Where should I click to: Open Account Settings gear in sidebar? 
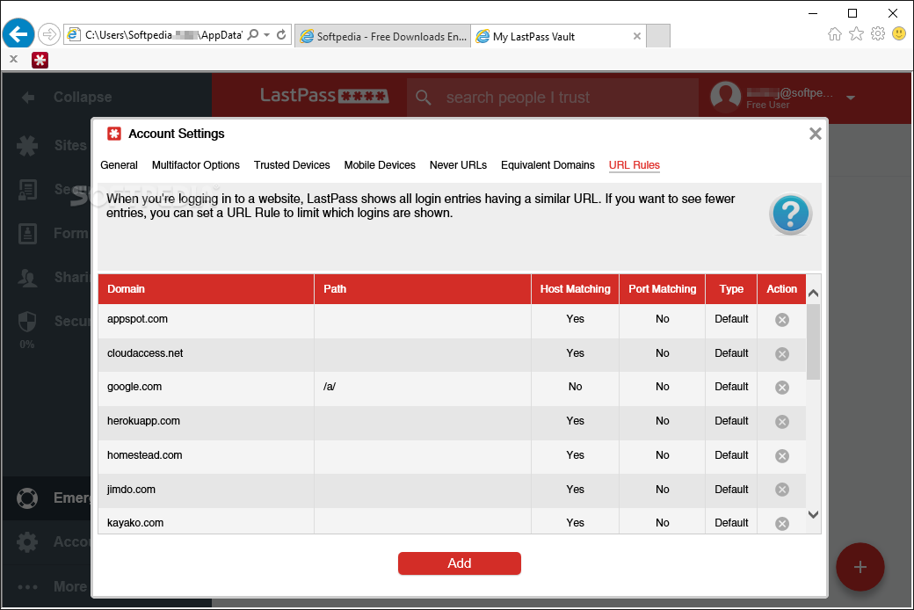coord(27,542)
